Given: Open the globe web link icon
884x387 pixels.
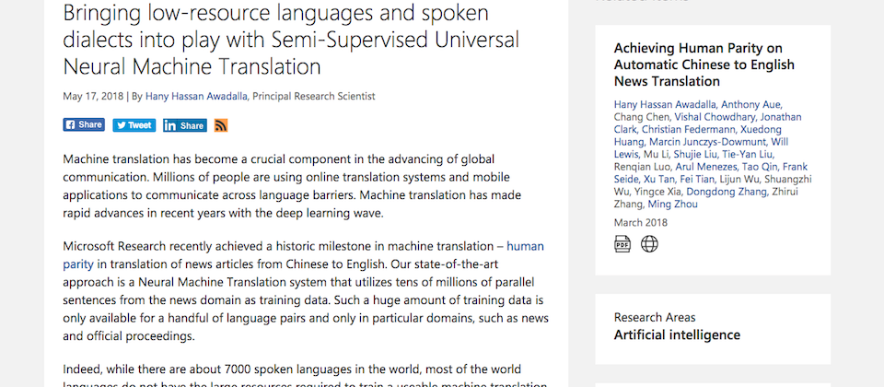Looking at the screenshot, I should click(x=649, y=244).
